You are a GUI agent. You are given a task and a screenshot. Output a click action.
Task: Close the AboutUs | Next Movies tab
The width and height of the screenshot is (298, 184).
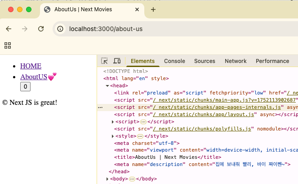137,9
